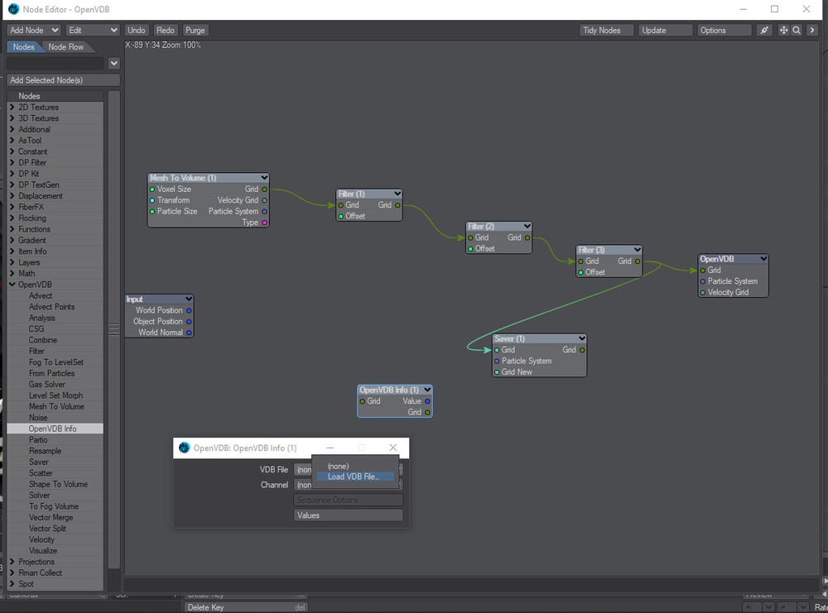
Task: Open the node search dropdown arrow
Action: coord(114,64)
